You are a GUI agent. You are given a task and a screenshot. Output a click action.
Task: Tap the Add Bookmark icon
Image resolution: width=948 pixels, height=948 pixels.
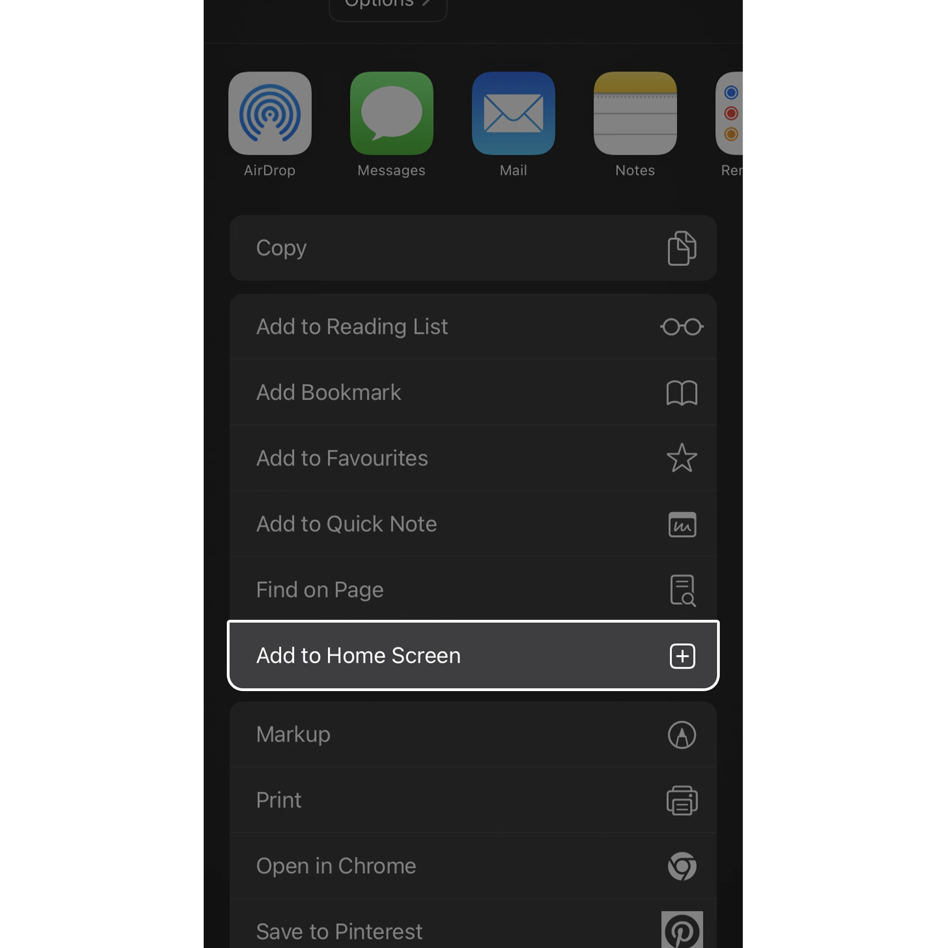[x=681, y=393]
